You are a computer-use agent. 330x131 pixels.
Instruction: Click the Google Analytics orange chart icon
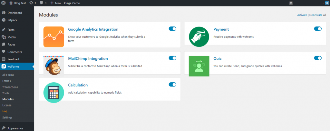click(54, 37)
